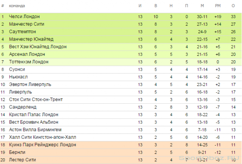242x164 pixels.
Task: Select Вест Хэм Юнайтед Лондон
Action: [x=38, y=47]
